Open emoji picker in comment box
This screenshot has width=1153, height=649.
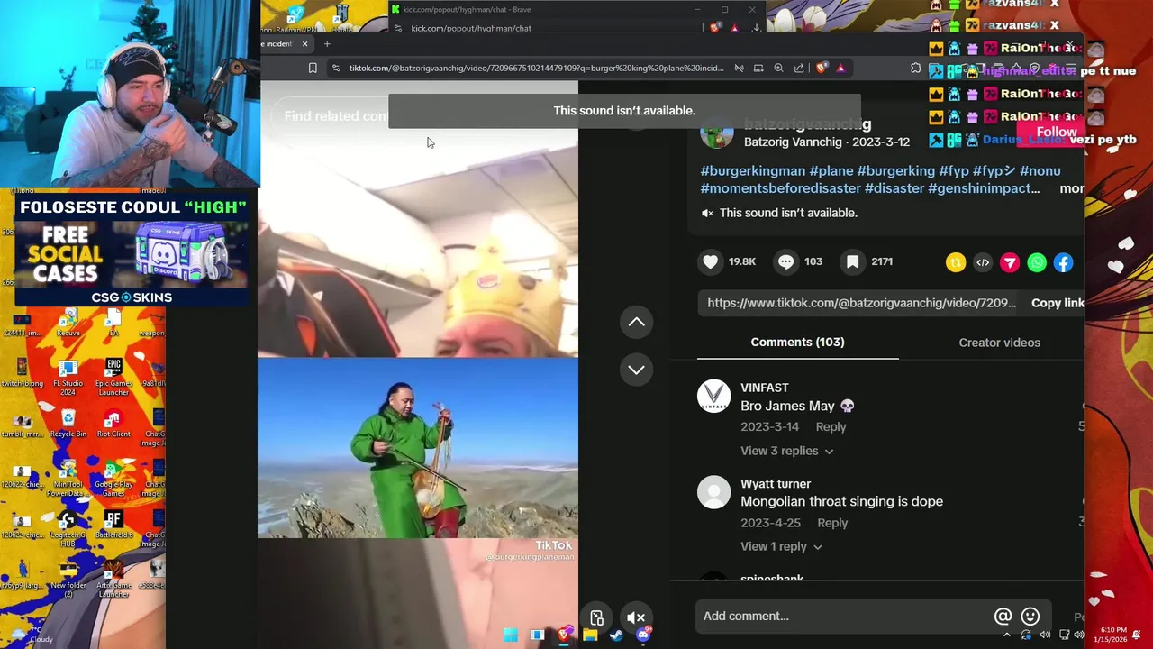point(1030,617)
